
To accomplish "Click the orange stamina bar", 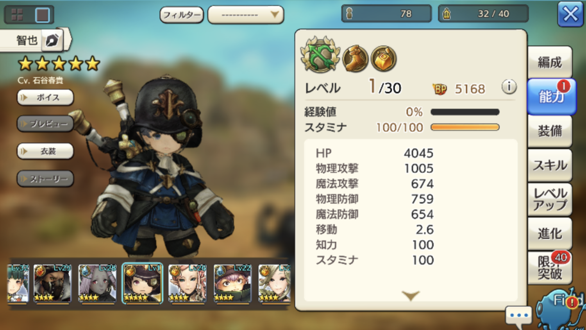I will [x=465, y=127].
